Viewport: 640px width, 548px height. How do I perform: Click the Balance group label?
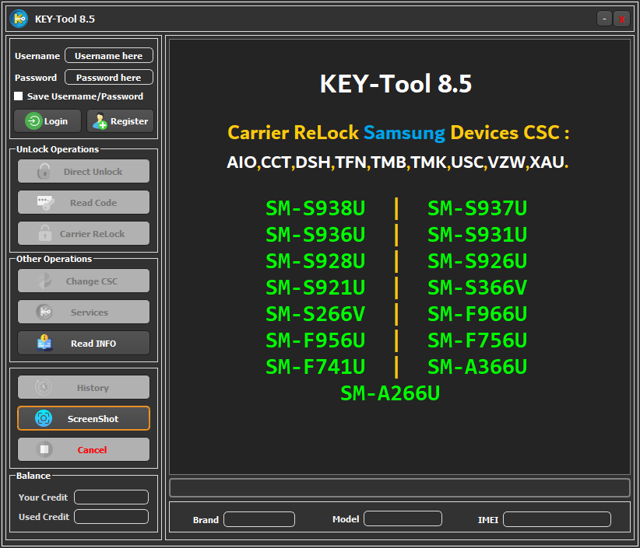pos(33,476)
